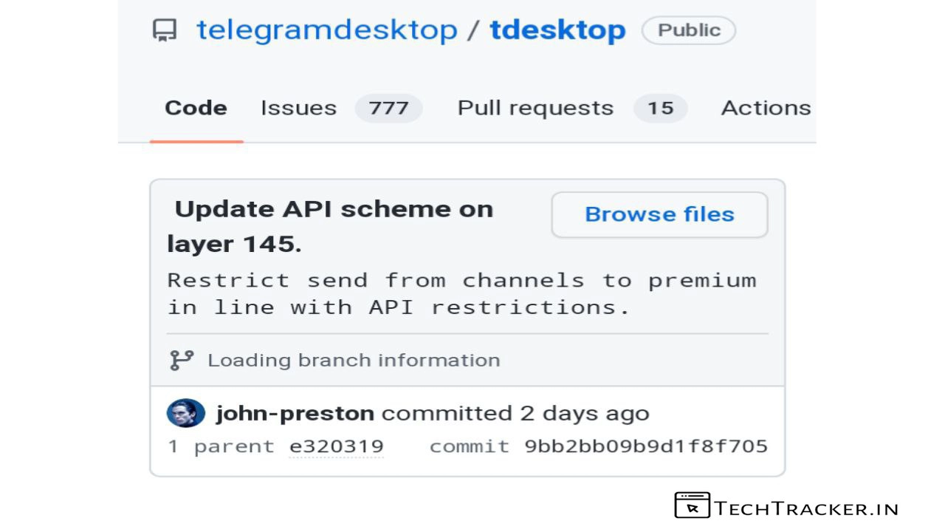Click john-preston's avatar image

coord(186,414)
